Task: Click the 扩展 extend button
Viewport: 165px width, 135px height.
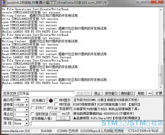Action: [x=159, y=93]
